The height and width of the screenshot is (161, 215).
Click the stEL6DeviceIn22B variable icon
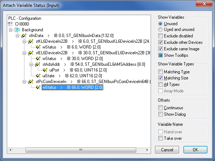(31, 53)
